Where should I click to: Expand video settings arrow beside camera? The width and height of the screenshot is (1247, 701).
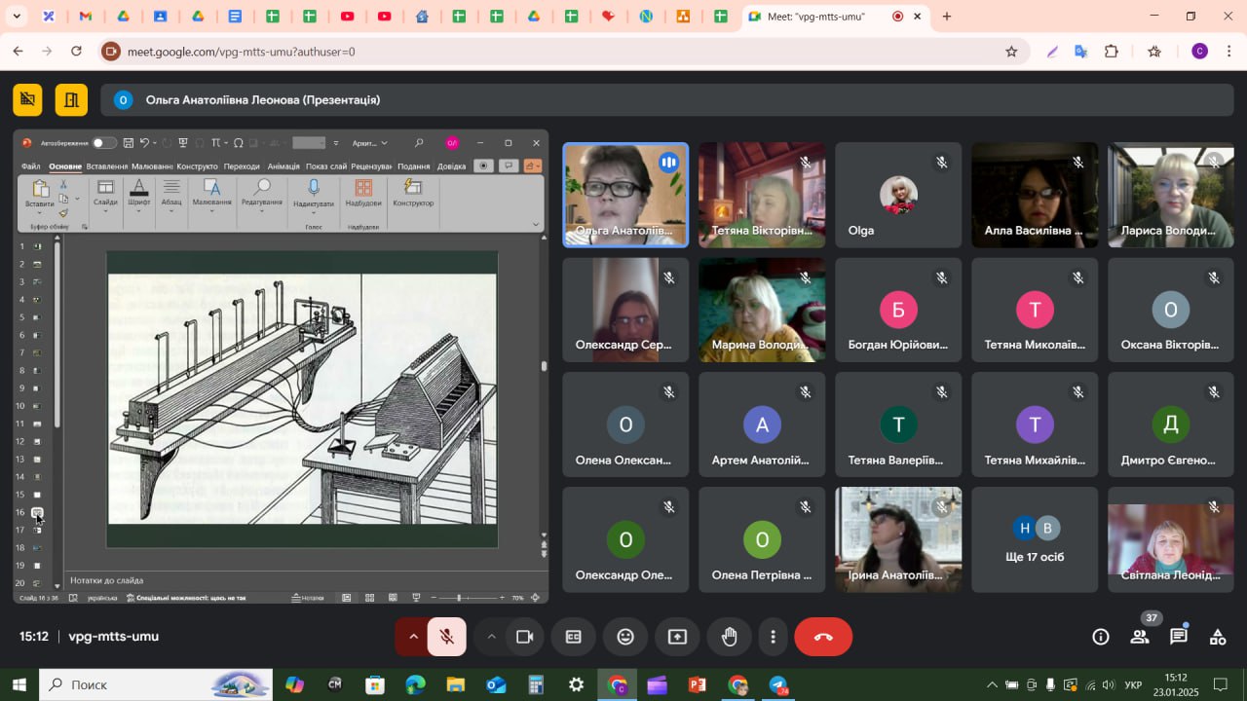tap(491, 637)
